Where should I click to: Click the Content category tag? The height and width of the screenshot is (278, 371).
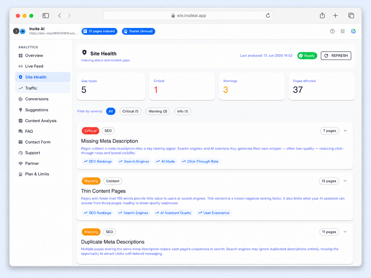point(113,181)
